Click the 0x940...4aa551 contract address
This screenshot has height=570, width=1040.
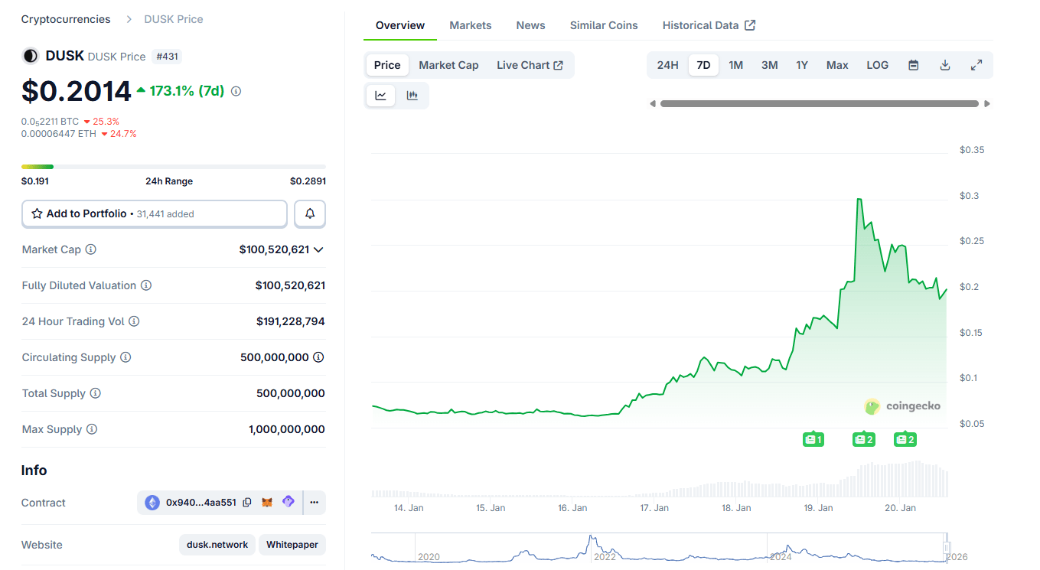[201, 503]
